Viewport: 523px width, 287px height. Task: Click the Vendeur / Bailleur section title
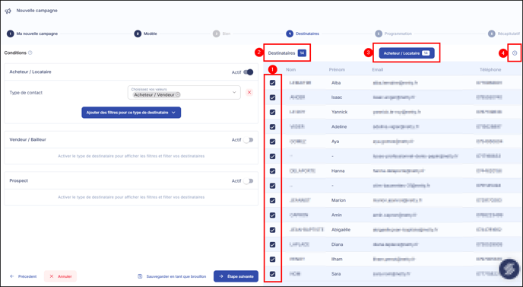[x=27, y=139]
